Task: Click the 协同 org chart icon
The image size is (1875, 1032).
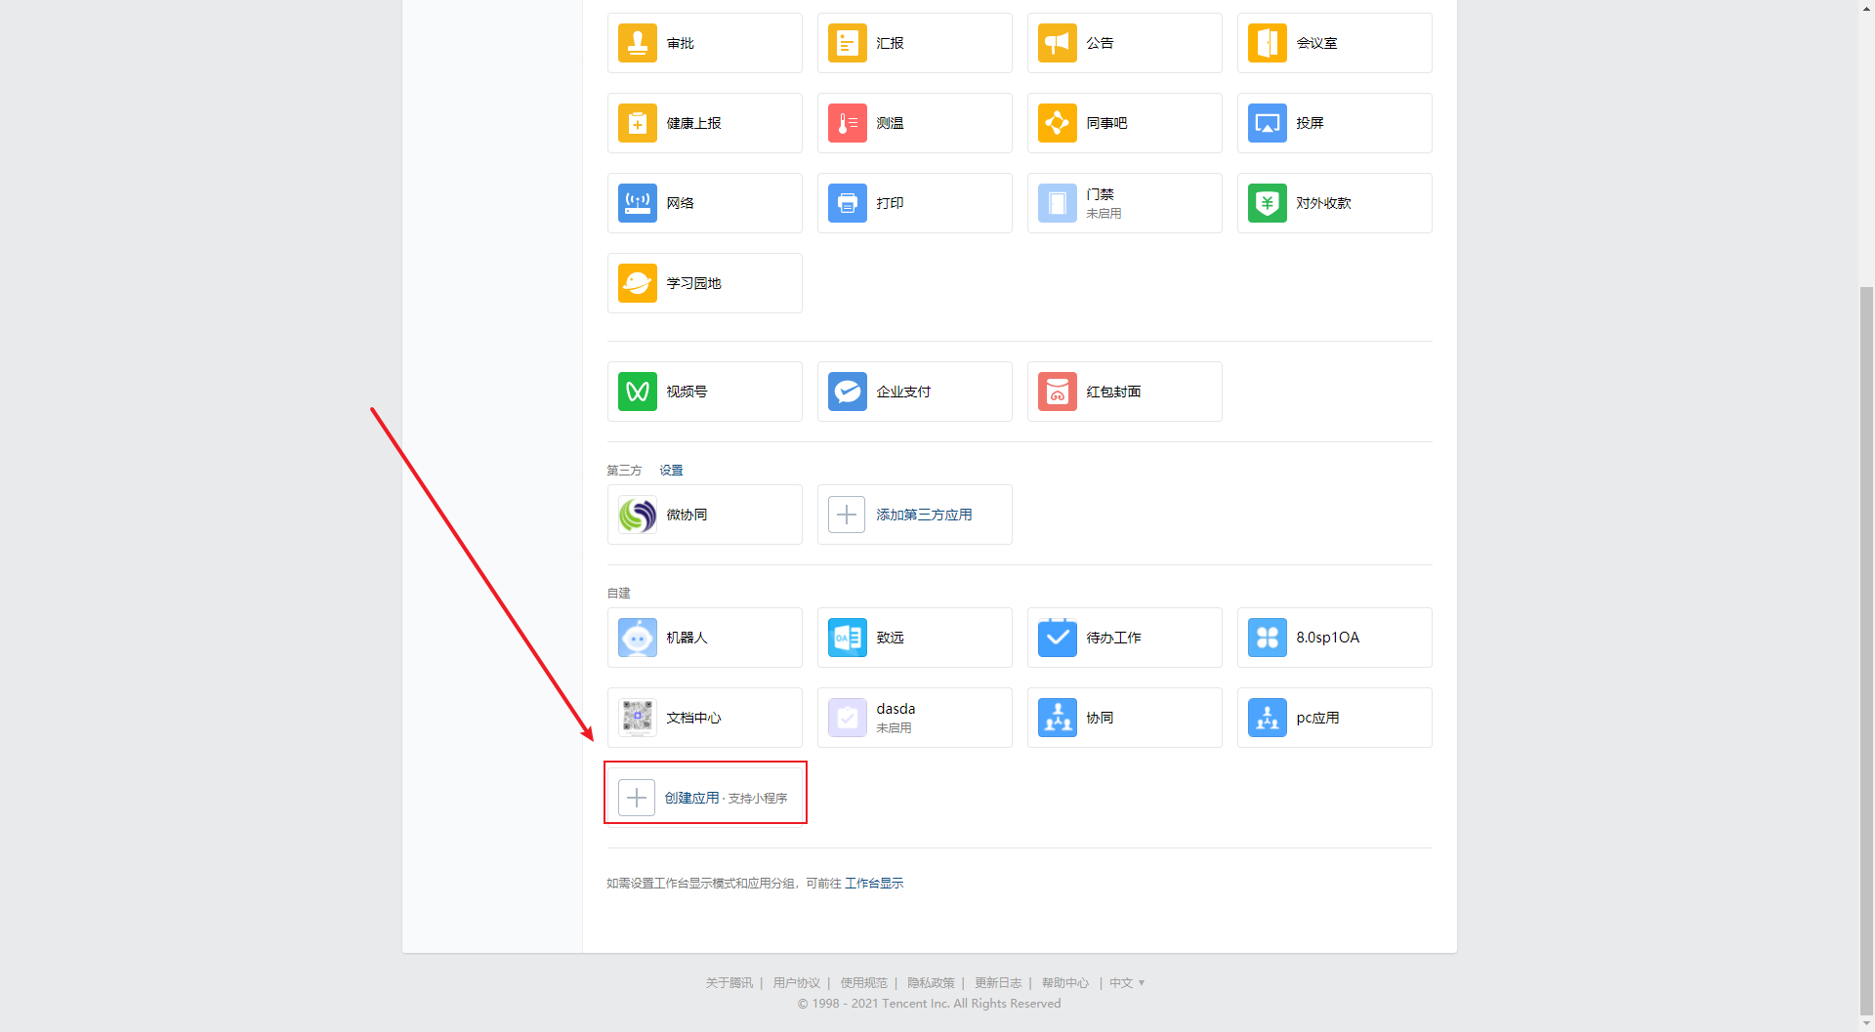Action: pos(1058,718)
